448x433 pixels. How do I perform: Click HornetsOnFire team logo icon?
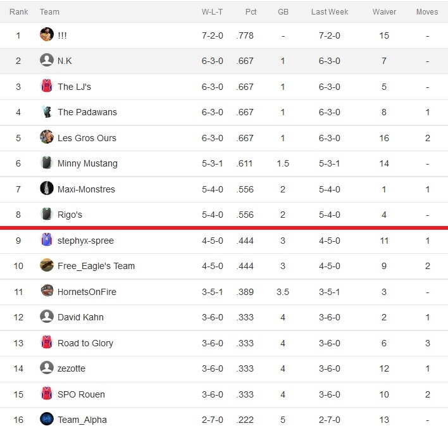47,291
